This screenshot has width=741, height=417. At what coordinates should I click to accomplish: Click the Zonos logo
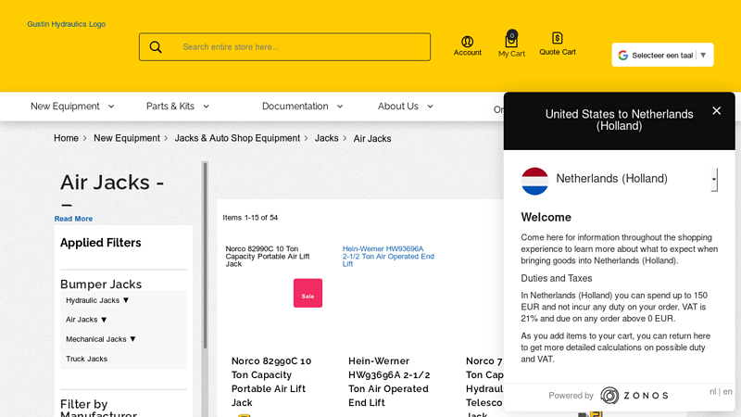(x=634, y=396)
